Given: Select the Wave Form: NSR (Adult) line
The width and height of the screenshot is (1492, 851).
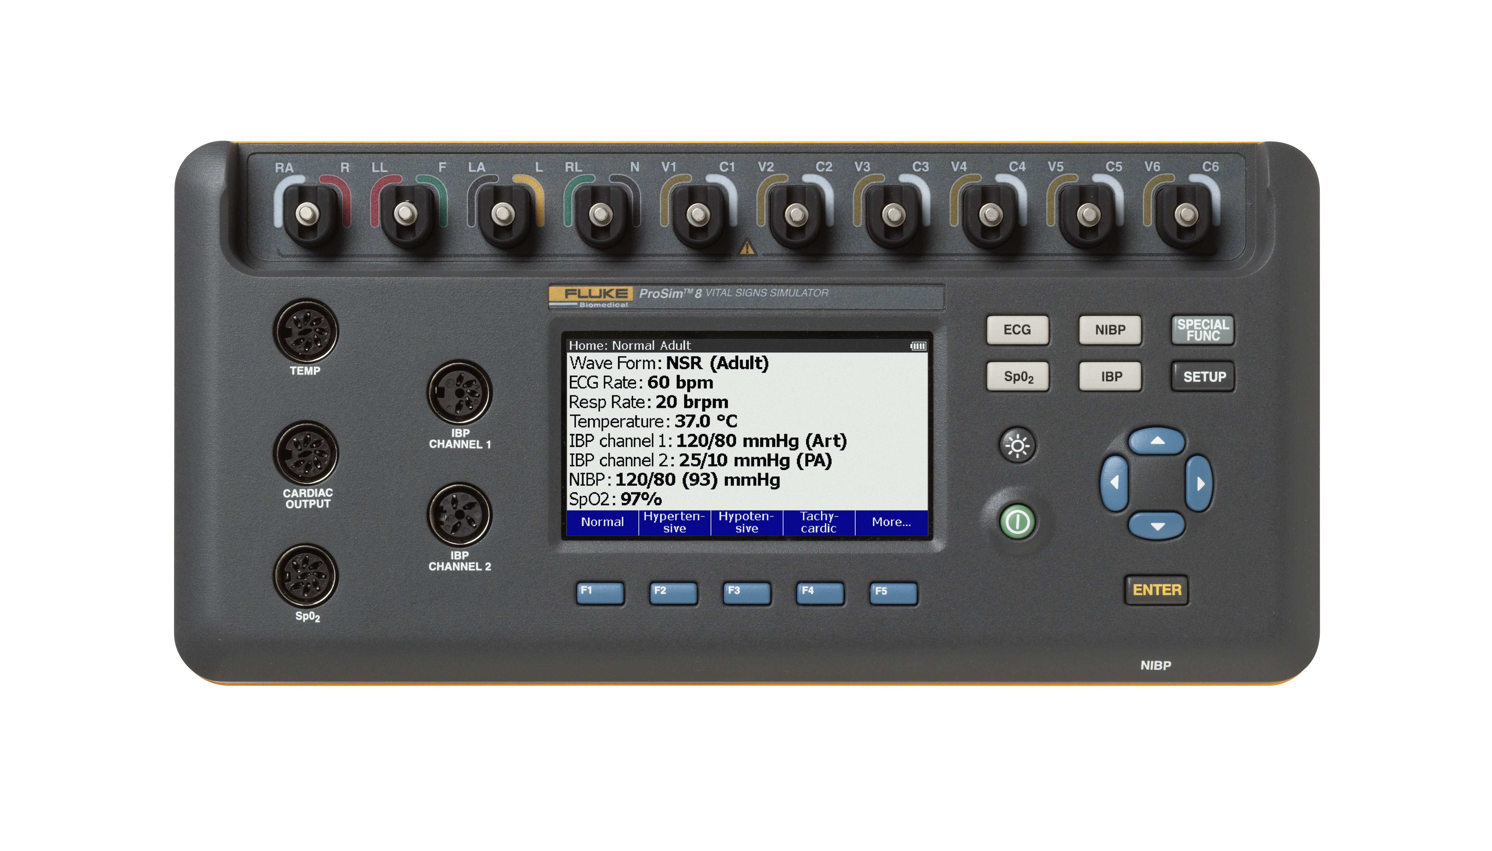Looking at the screenshot, I should click(x=669, y=363).
